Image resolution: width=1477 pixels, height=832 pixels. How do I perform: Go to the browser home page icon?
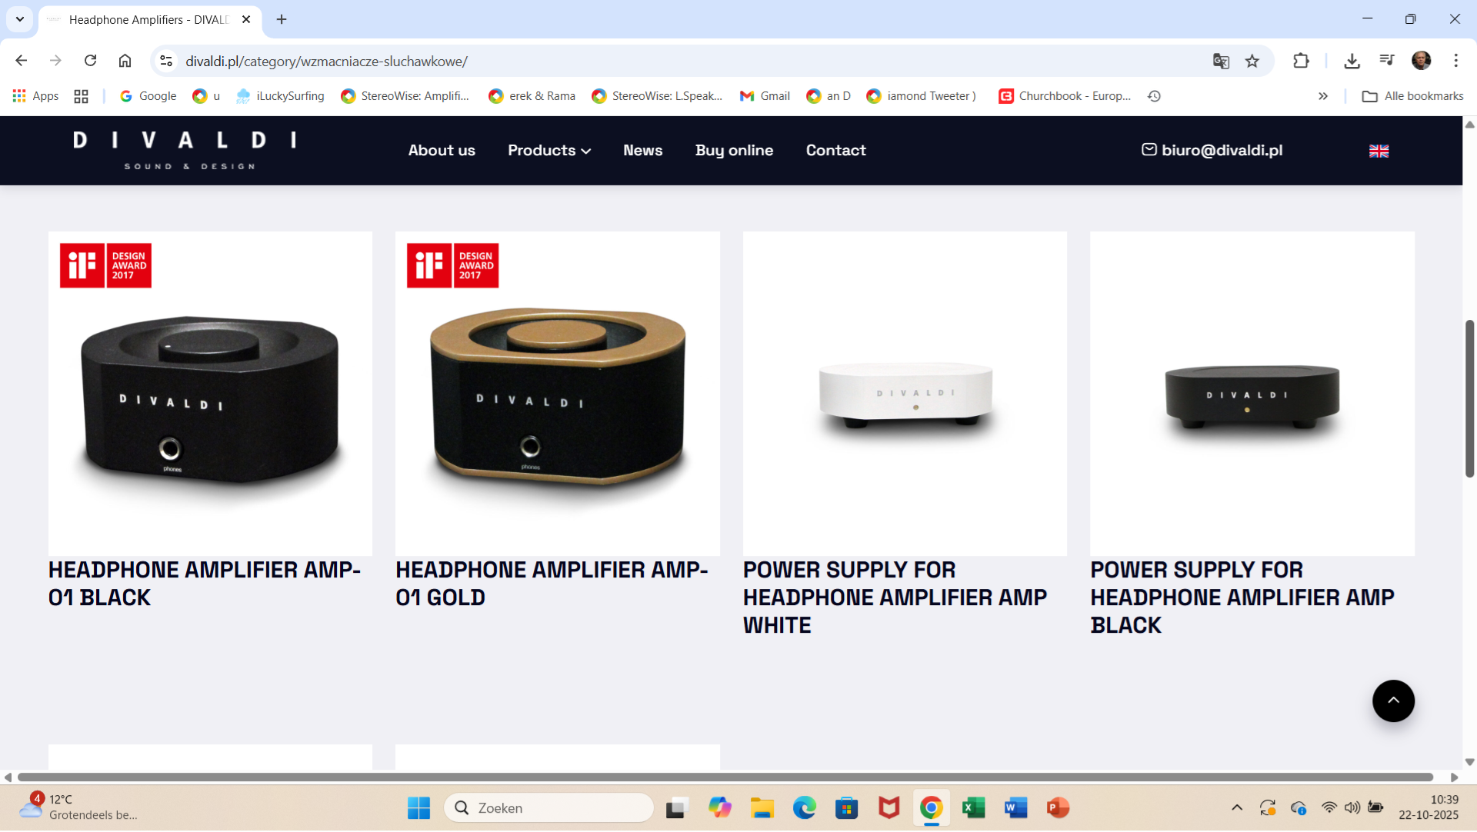(125, 61)
